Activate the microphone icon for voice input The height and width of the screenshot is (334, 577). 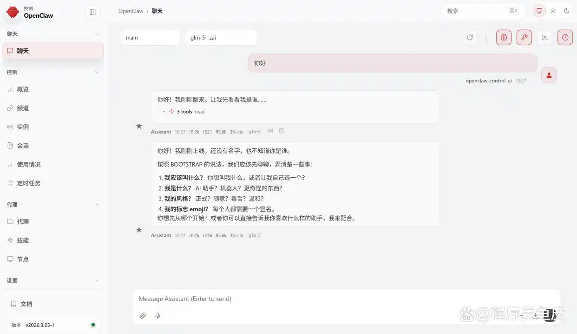coord(157,315)
